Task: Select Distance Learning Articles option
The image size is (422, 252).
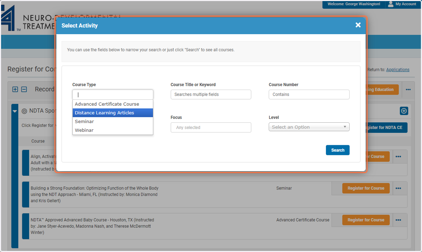Action: click(113, 113)
